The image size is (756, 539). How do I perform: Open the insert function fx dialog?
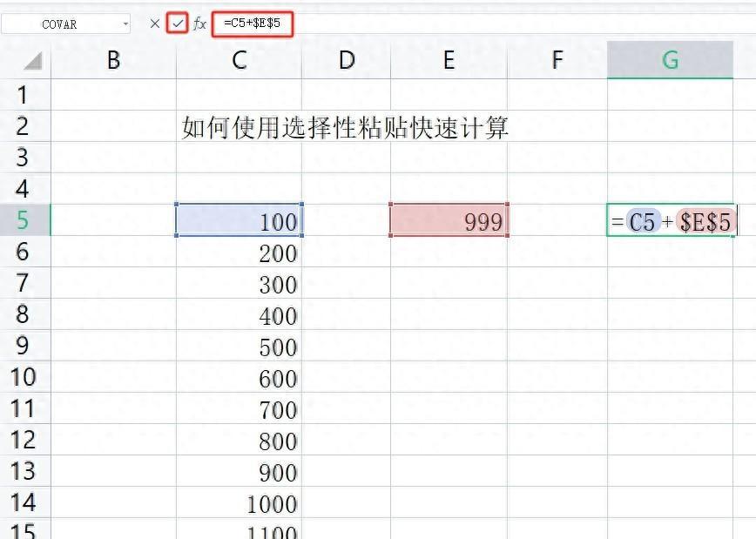click(199, 24)
